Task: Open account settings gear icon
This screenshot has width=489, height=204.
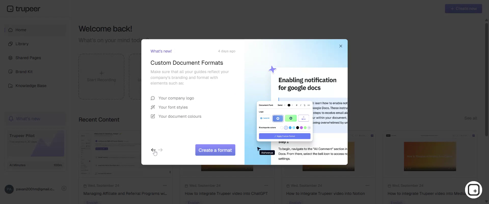Action: click(64, 189)
